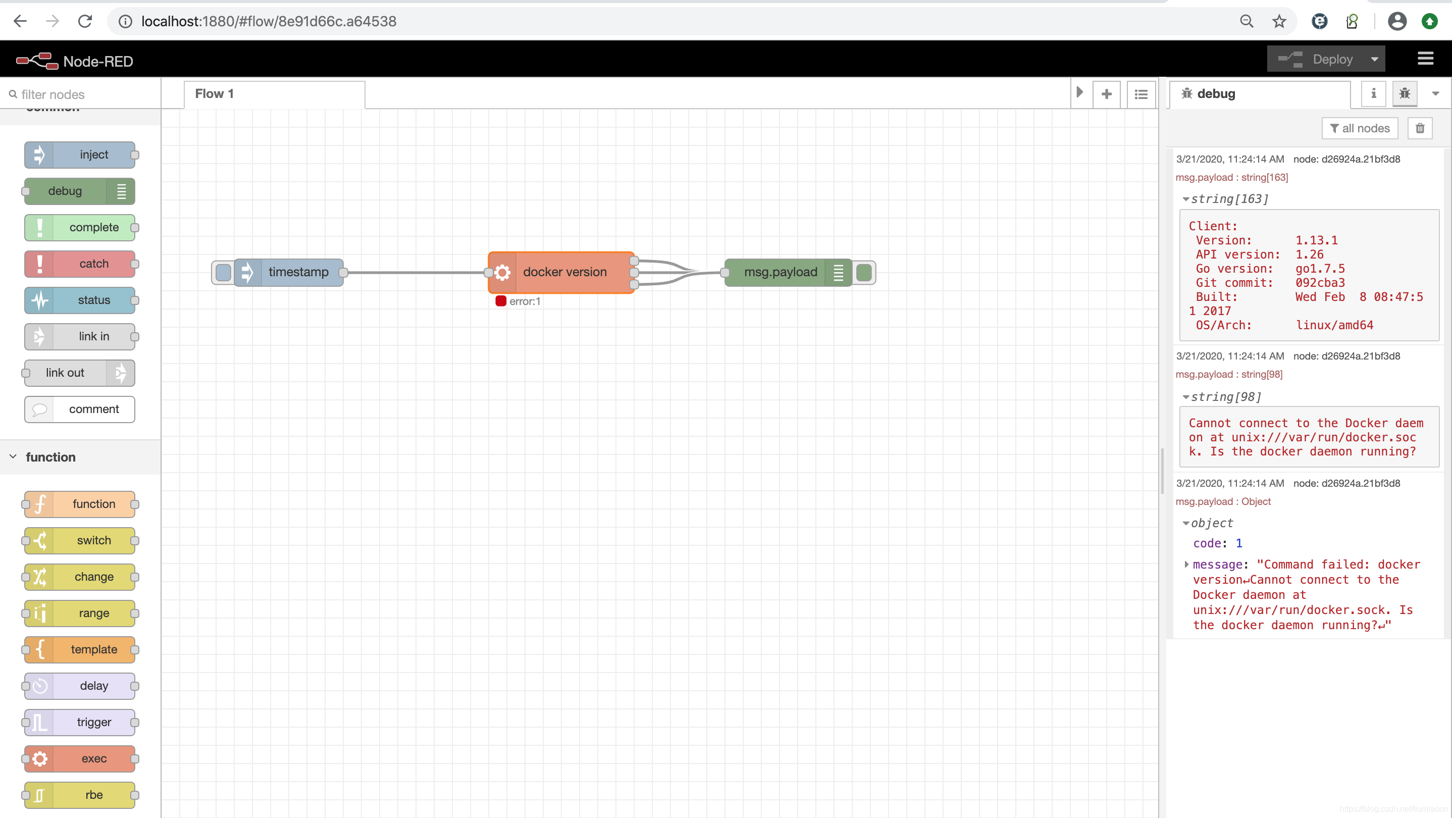Select the rbe node in palette
This screenshot has height=818, width=1452.
(x=80, y=795)
